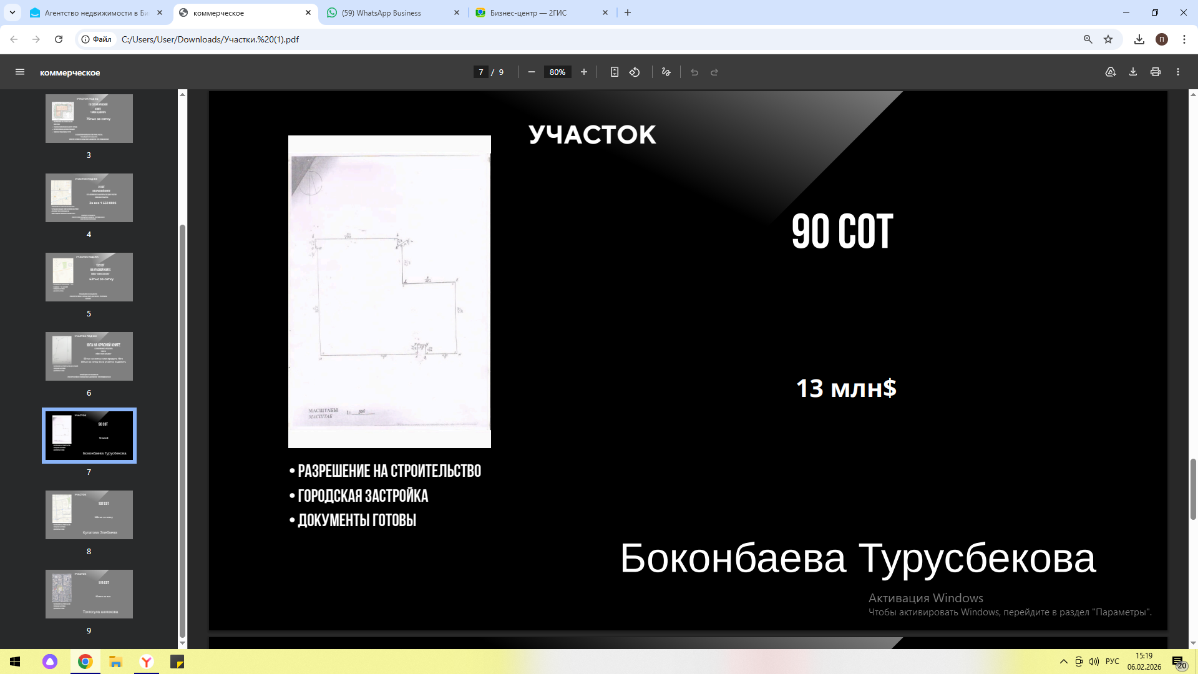Switch to the Бизнес-центр — 2ГИС tab
1198x674 pixels.
point(528,12)
